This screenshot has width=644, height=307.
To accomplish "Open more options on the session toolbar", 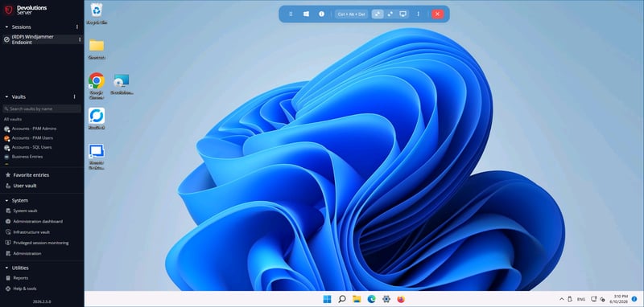I will (418, 14).
